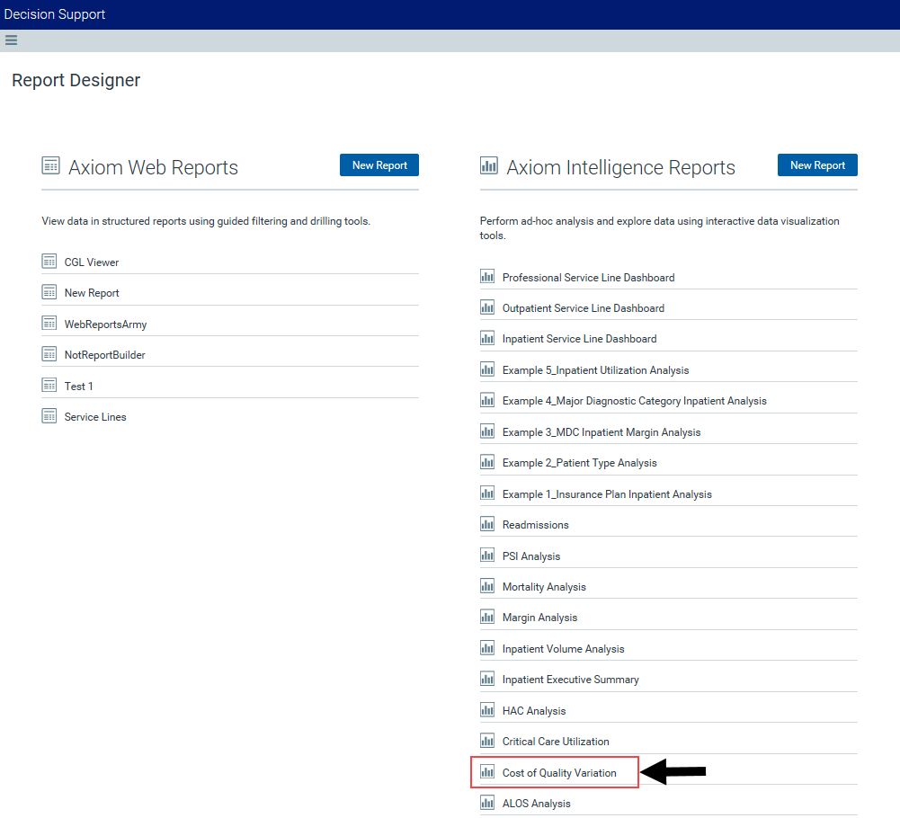Image resolution: width=900 pixels, height=818 pixels.
Task: Open the ALOS Analysis report
Action: coord(536,805)
